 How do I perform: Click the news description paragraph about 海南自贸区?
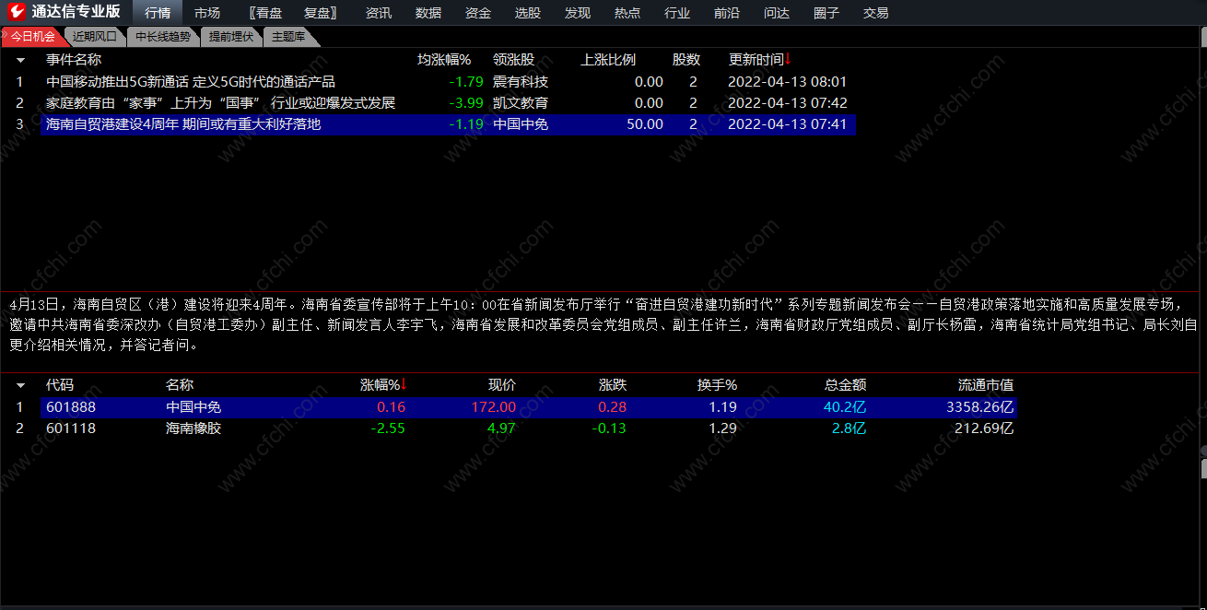(603, 324)
